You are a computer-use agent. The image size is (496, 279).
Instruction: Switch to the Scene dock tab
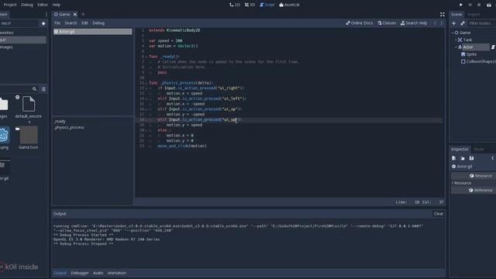tap(456, 14)
